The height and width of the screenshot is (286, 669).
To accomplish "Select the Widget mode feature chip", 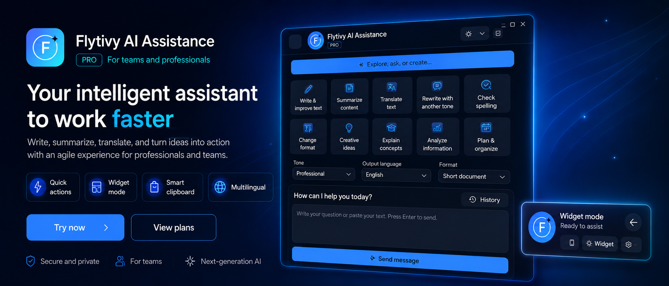I will 111,187.
